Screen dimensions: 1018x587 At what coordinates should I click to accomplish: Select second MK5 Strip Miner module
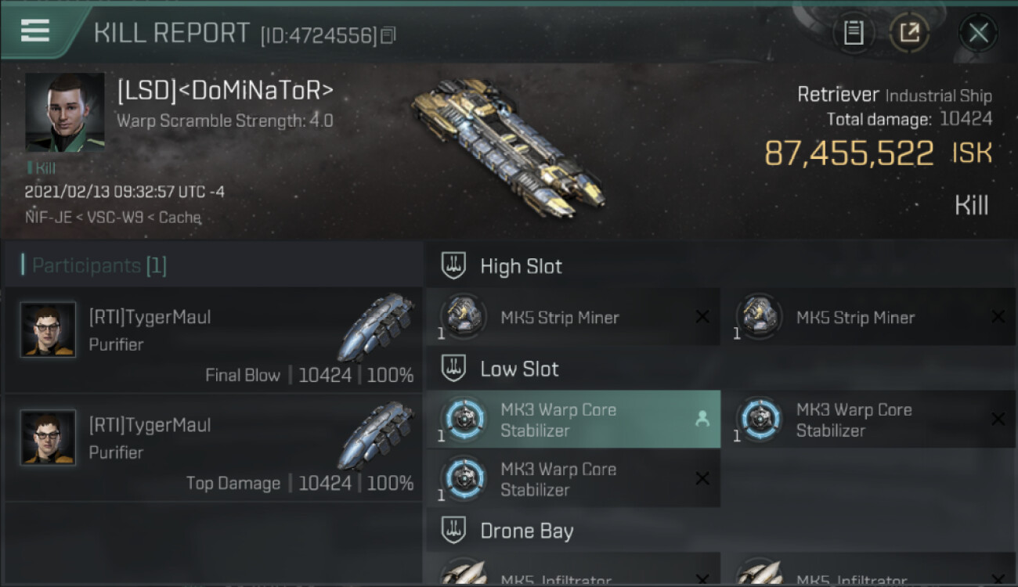pos(869,317)
